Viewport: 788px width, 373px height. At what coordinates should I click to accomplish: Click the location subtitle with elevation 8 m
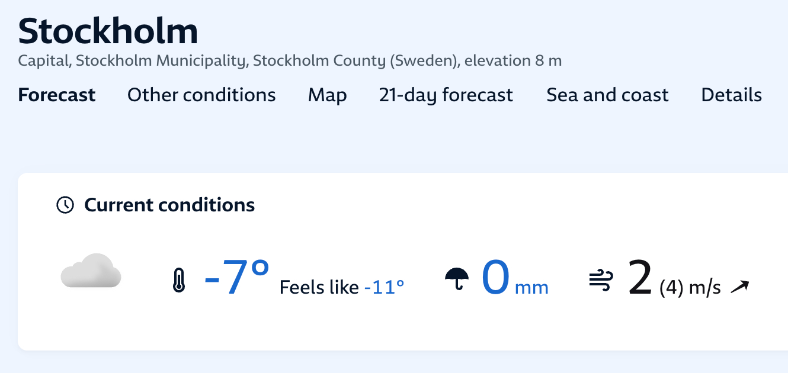290,60
